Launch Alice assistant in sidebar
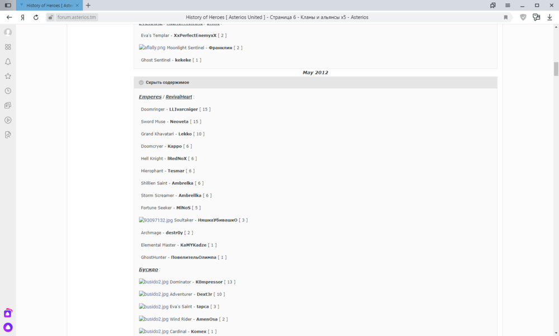 tap(8, 328)
